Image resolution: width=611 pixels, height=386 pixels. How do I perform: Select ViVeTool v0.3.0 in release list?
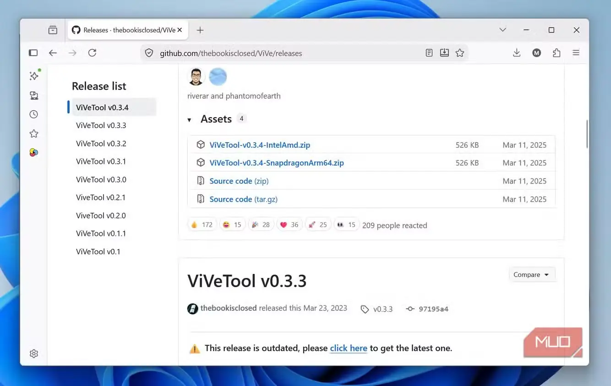101,180
